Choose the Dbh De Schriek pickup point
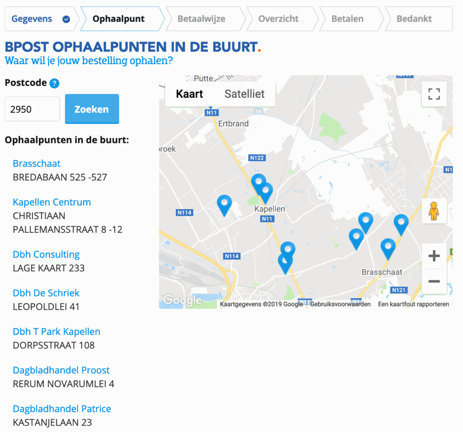The width and height of the screenshot is (463, 432). point(46,293)
